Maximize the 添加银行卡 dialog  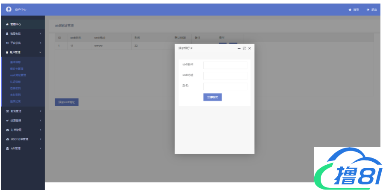click(244, 48)
